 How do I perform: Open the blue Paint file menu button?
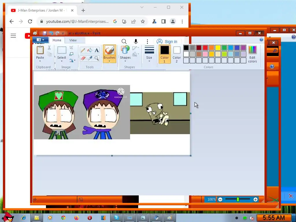(x=40, y=40)
